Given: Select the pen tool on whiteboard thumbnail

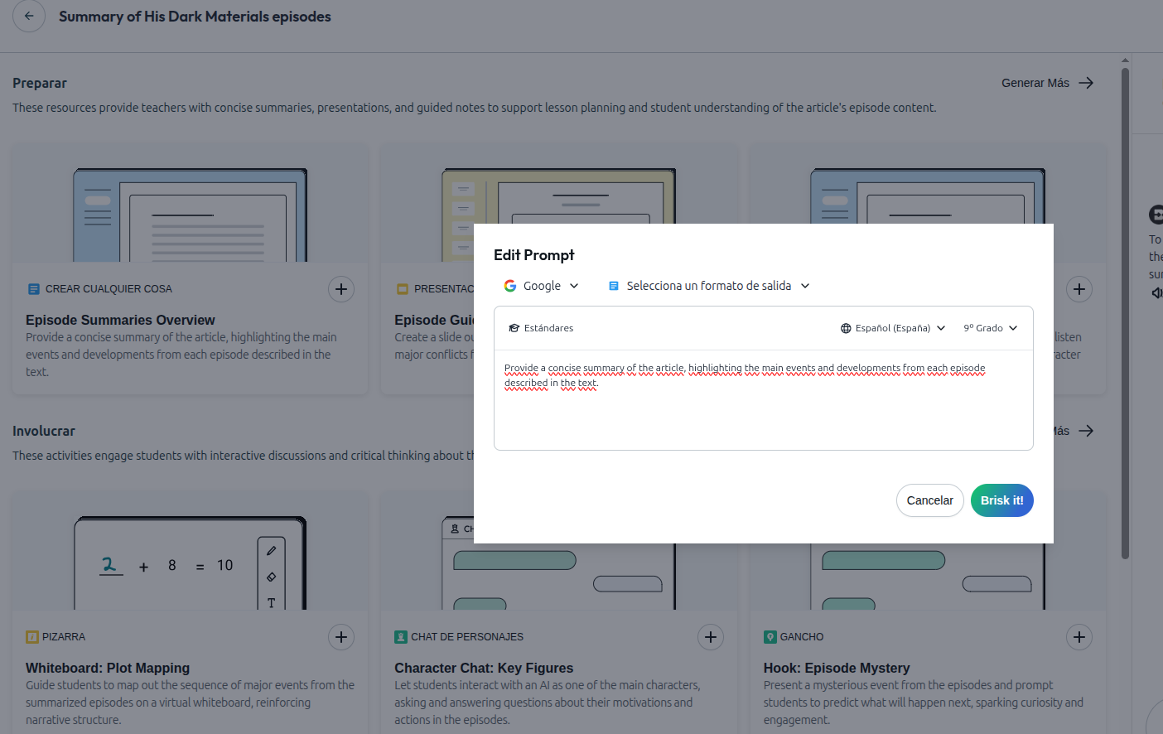Looking at the screenshot, I should (271, 551).
